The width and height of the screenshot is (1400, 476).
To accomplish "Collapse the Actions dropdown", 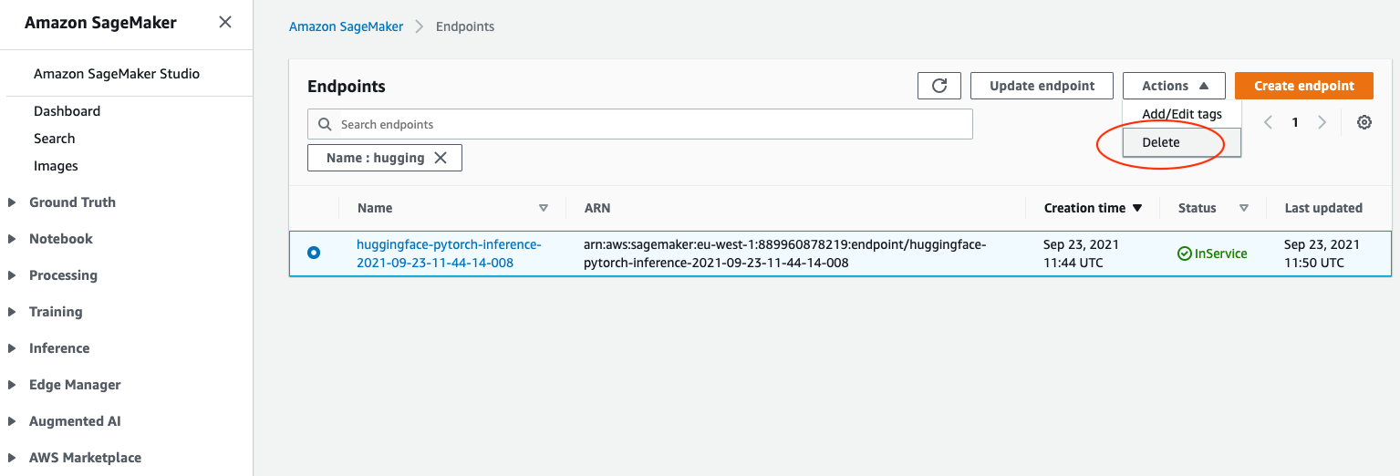I will 1174,86.
